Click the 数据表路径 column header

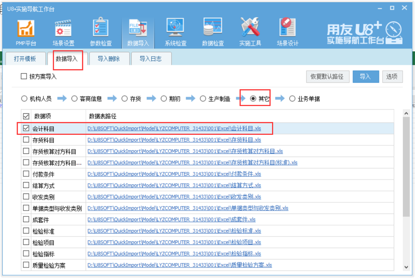[x=103, y=116]
